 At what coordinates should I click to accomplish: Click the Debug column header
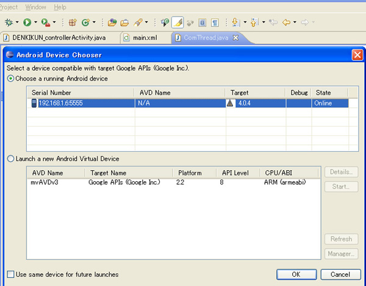tap(298, 93)
